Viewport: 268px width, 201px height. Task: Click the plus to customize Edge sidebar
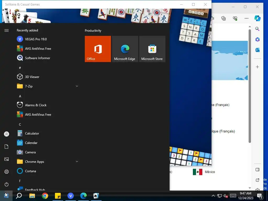point(258,67)
